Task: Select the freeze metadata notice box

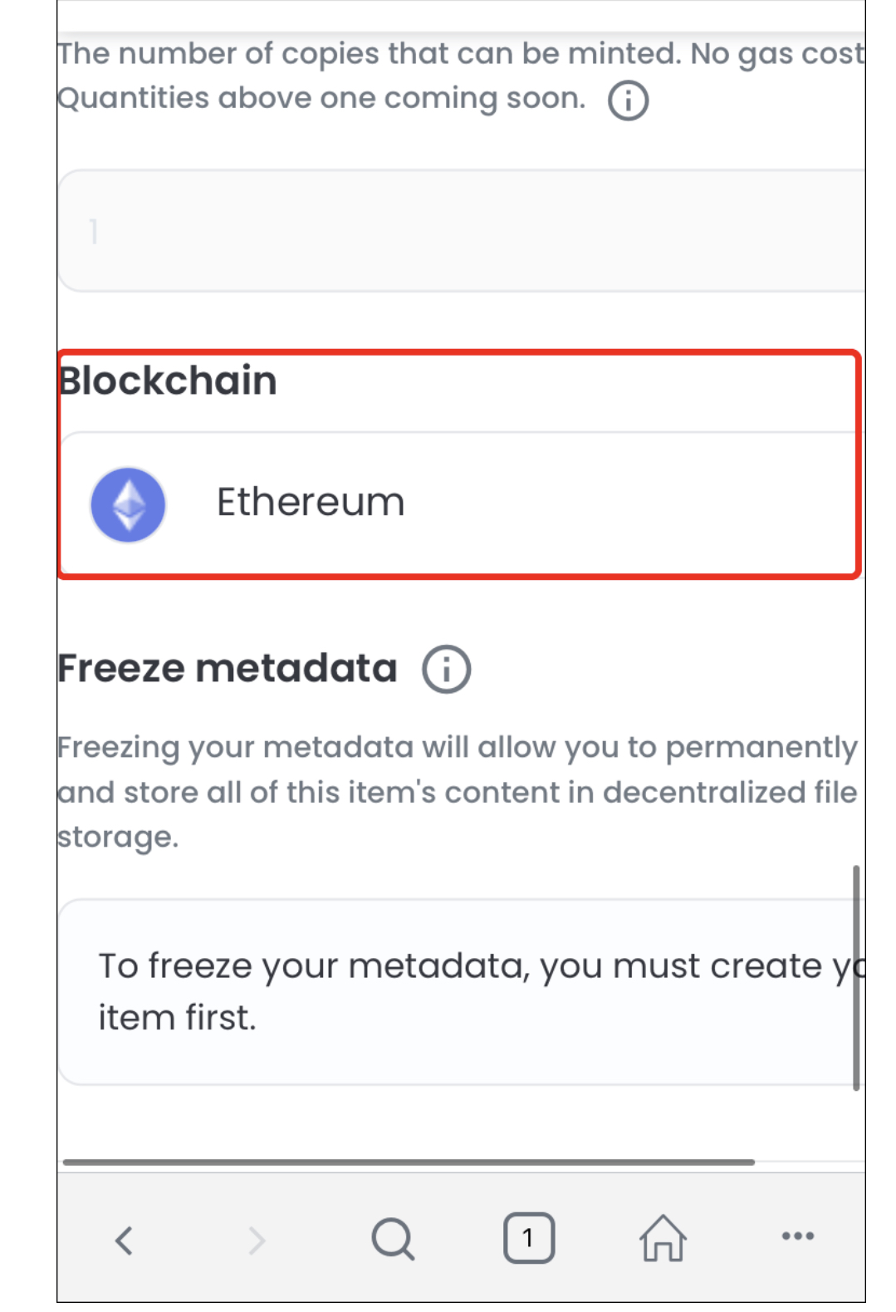Action: (x=461, y=992)
